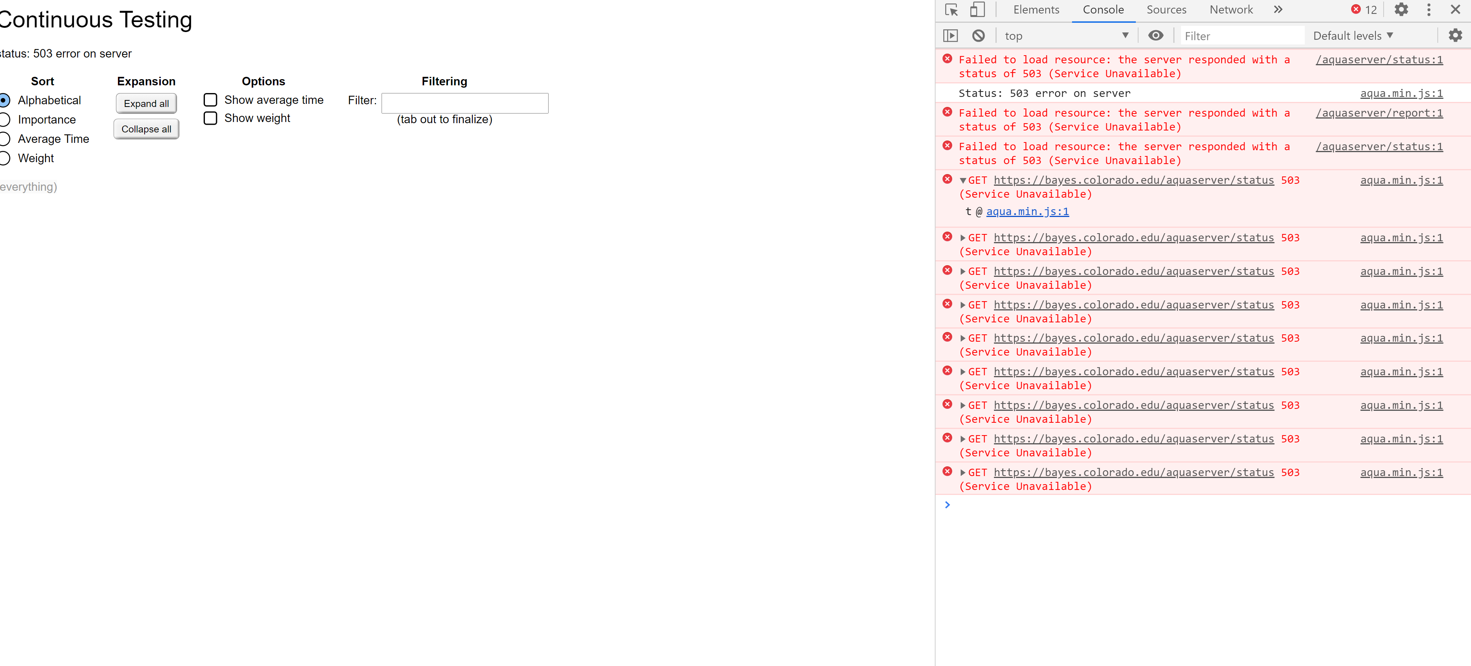This screenshot has width=1471, height=666.
Task: Open DevTools settings gear
Action: 1402,10
